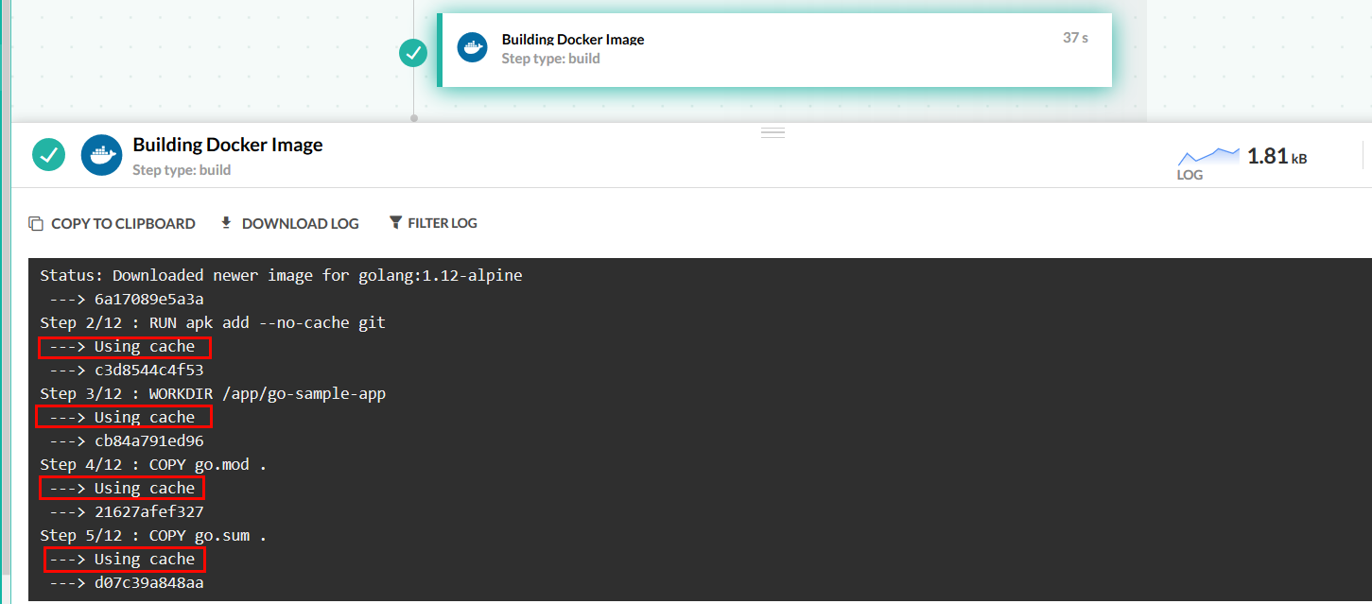Click the Building Docker Image panel title

[228, 146]
